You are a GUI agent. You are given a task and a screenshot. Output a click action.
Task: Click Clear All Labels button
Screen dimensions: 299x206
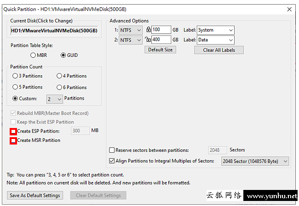pos(219,50)
